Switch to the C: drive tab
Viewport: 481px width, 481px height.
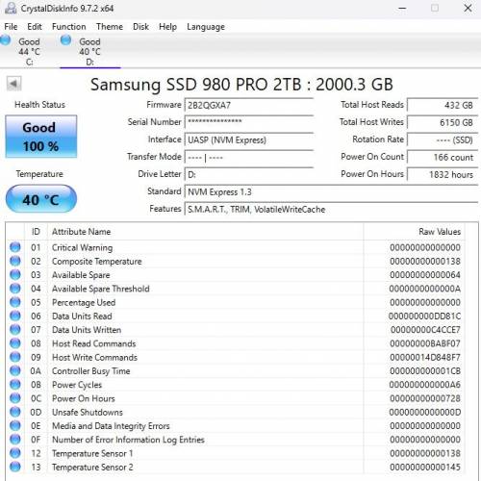tap(29, 51)
